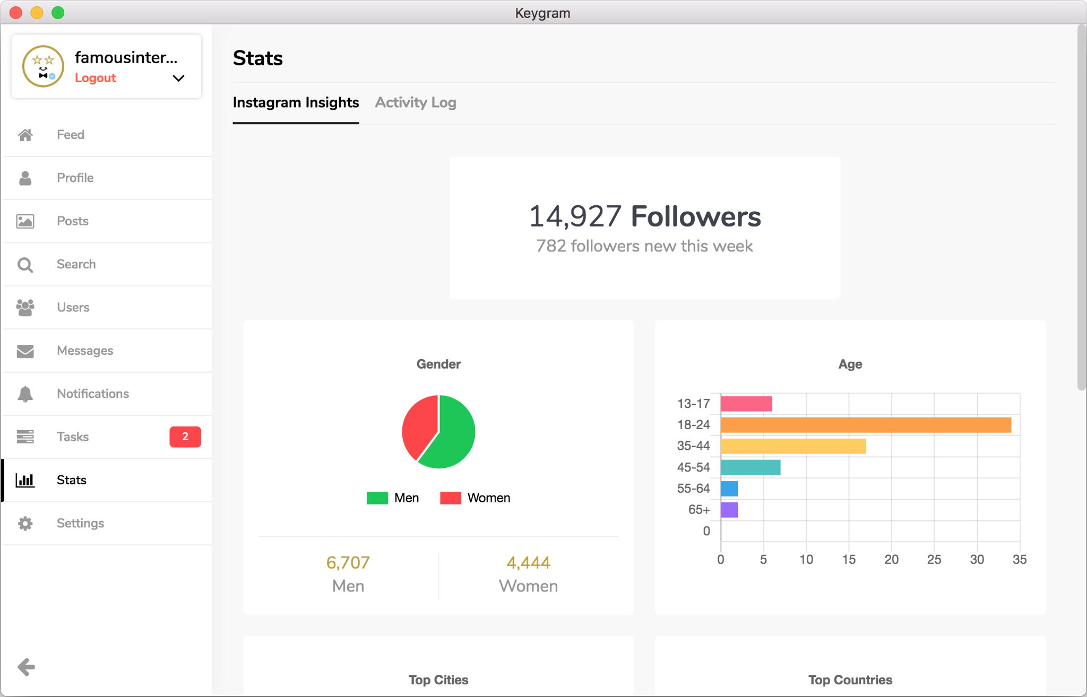
Task: Click the 6,707 Men count
Action: tap(348, 562)
